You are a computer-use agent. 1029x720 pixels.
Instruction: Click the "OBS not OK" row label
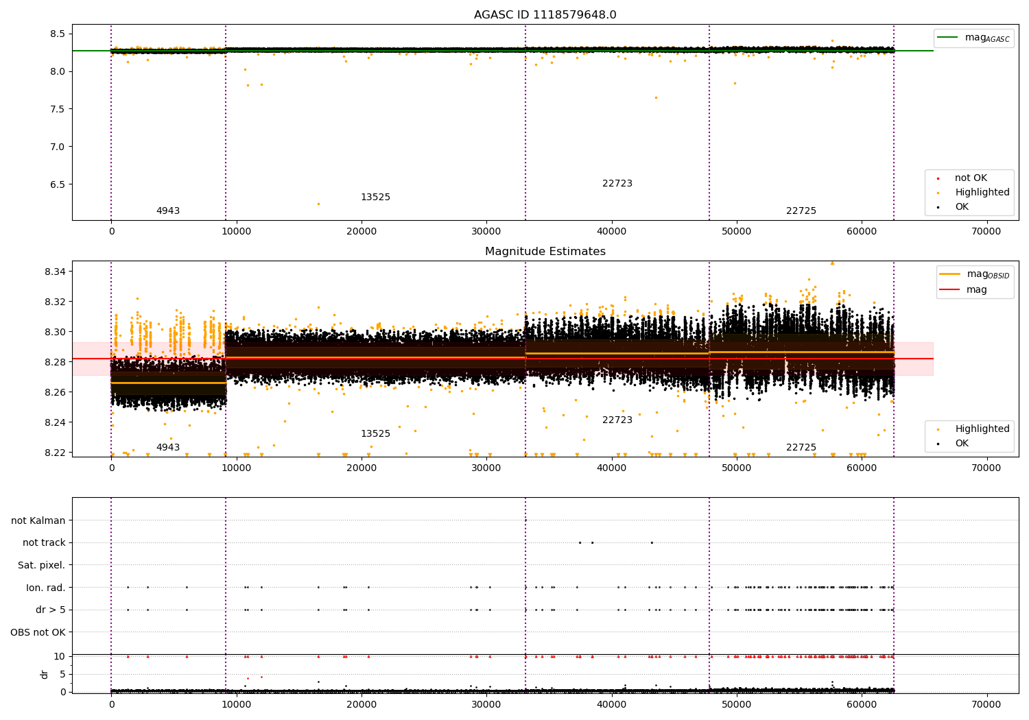point(38,632)
